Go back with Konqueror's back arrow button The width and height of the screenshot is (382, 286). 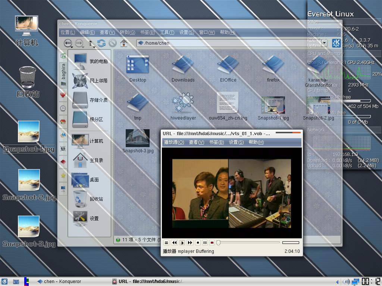pyautogui.click(x=68, y=43)
